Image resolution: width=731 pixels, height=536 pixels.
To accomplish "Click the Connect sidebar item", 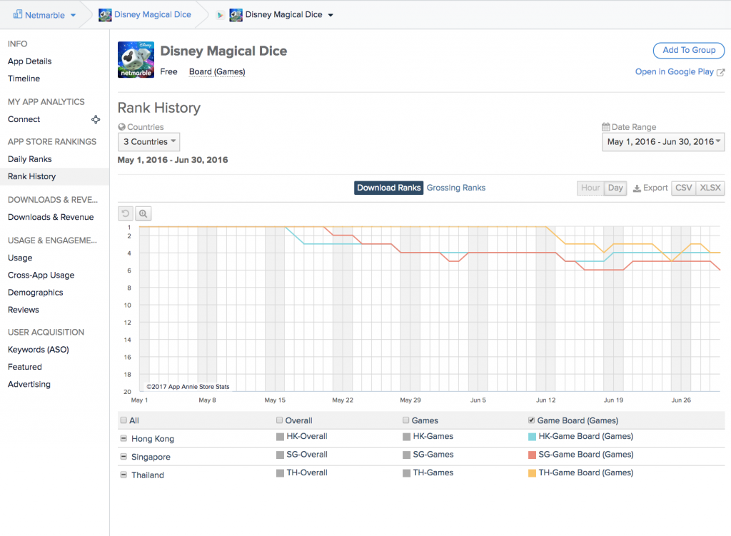I will [24, 119].
